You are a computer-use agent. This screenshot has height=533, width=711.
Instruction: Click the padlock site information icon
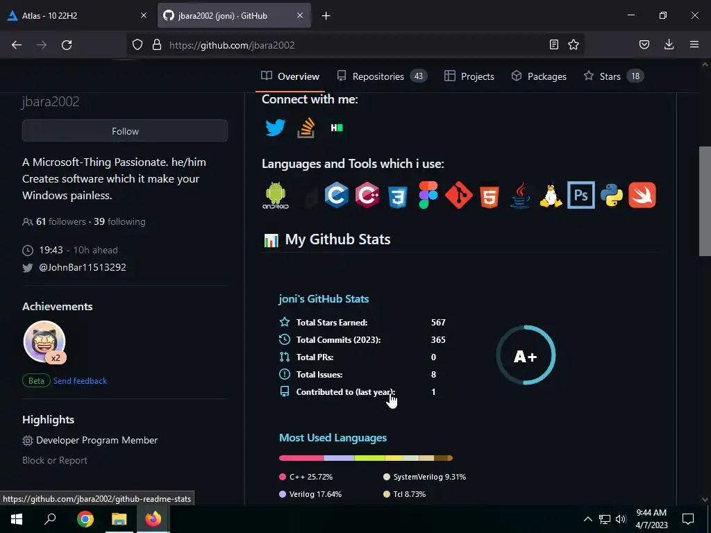point(157,45)
